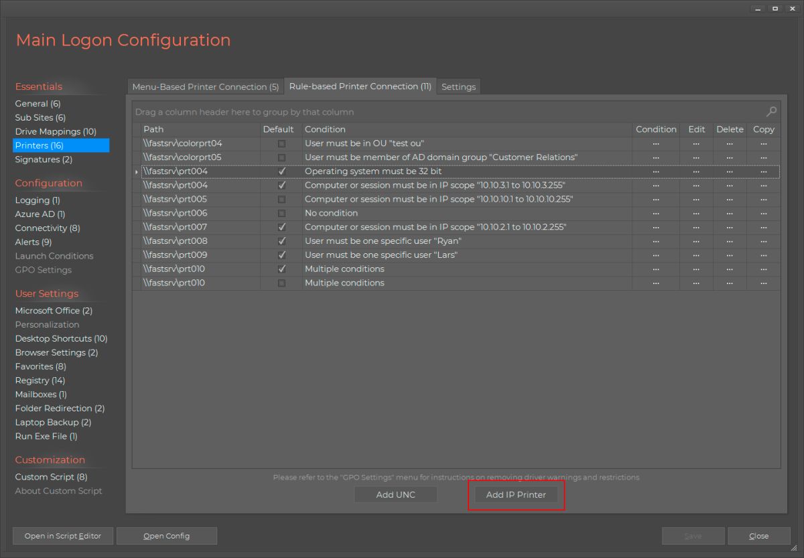Click the search magnifier icon in grid
This screenshot has width=804, height=558.
pyautogui.click(x=772, y=112)
